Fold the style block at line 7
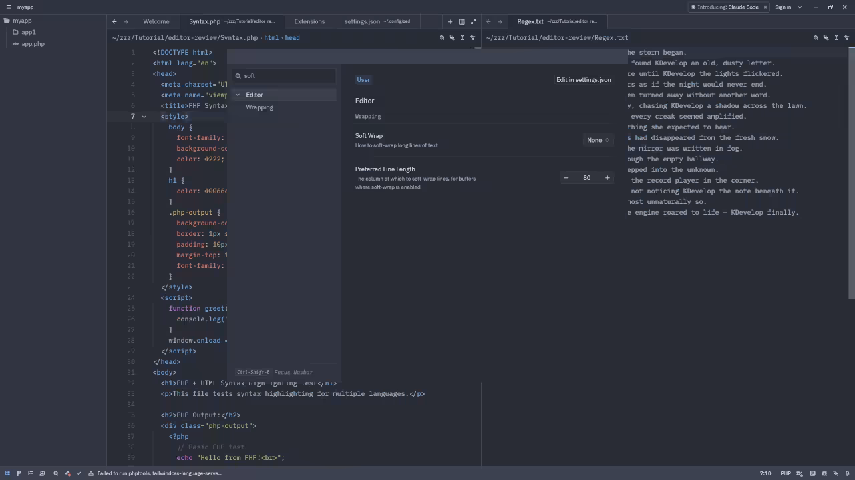Viewport: 855px width, 480px height. pyautogui.click(x=144, y=117)
